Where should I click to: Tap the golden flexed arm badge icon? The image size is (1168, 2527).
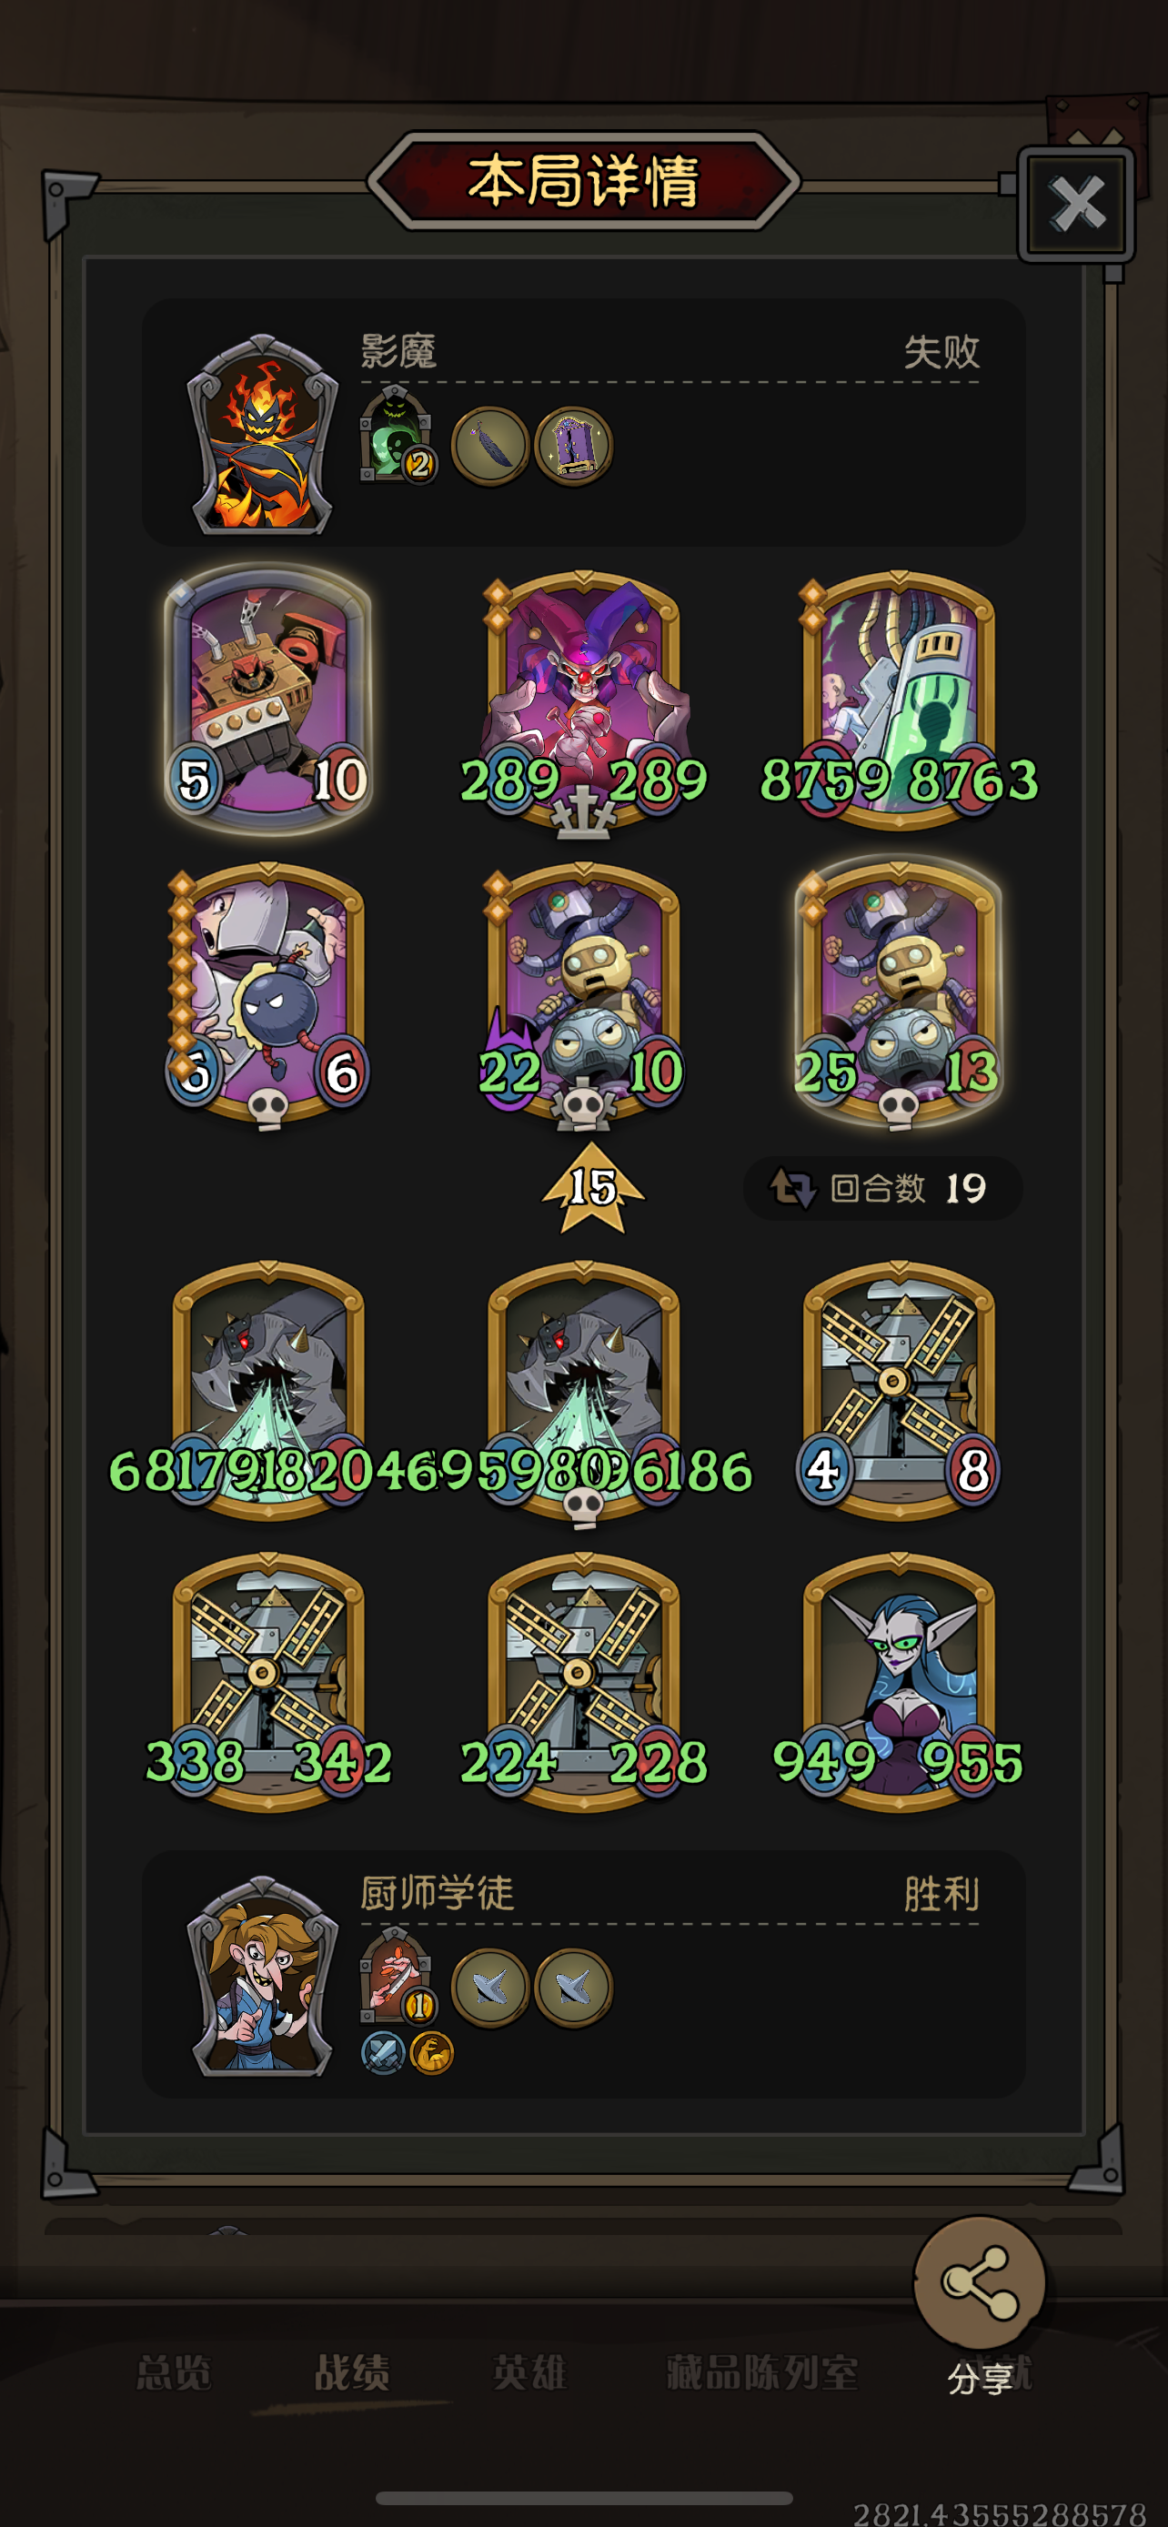click(x=431, y=2052)
